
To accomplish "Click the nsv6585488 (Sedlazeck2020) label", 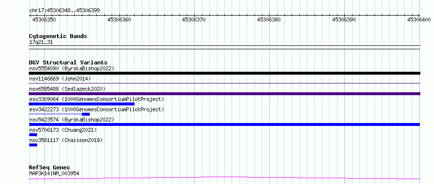I will pyautogui.click(x=67, y=89).
